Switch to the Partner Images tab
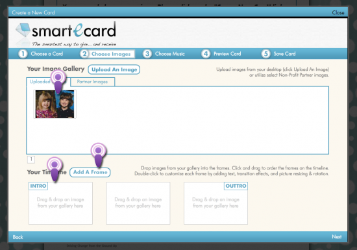 pos(92,82)
